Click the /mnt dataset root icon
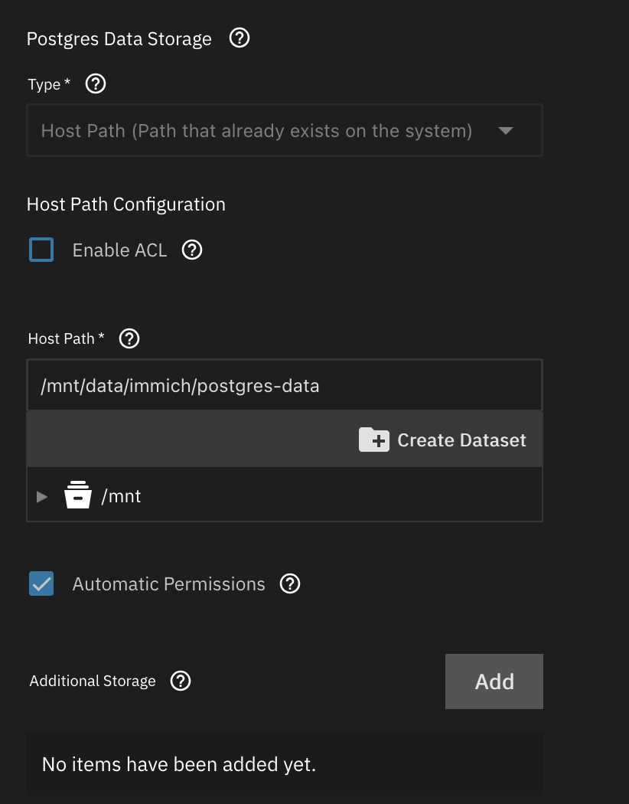Viewport: 629px width, 804px height. pyautogui.click(x=78, y=495)
